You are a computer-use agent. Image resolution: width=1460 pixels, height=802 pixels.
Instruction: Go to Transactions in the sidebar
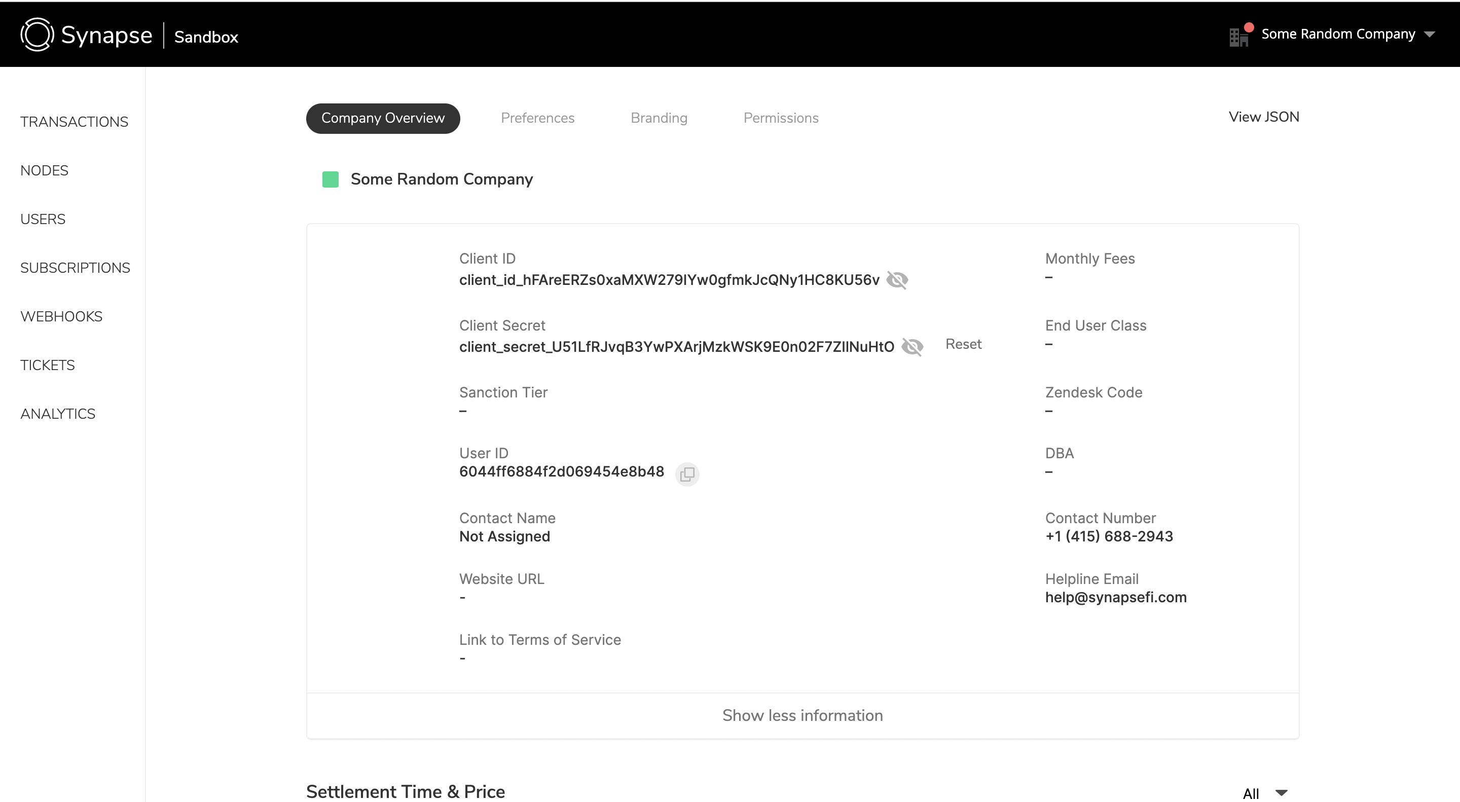tap(74, 122)
